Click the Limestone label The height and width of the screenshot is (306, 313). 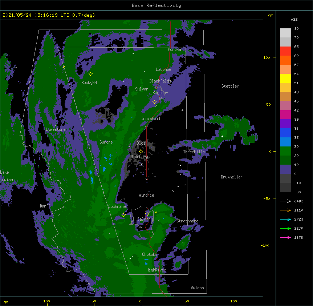tap(56, 129)
